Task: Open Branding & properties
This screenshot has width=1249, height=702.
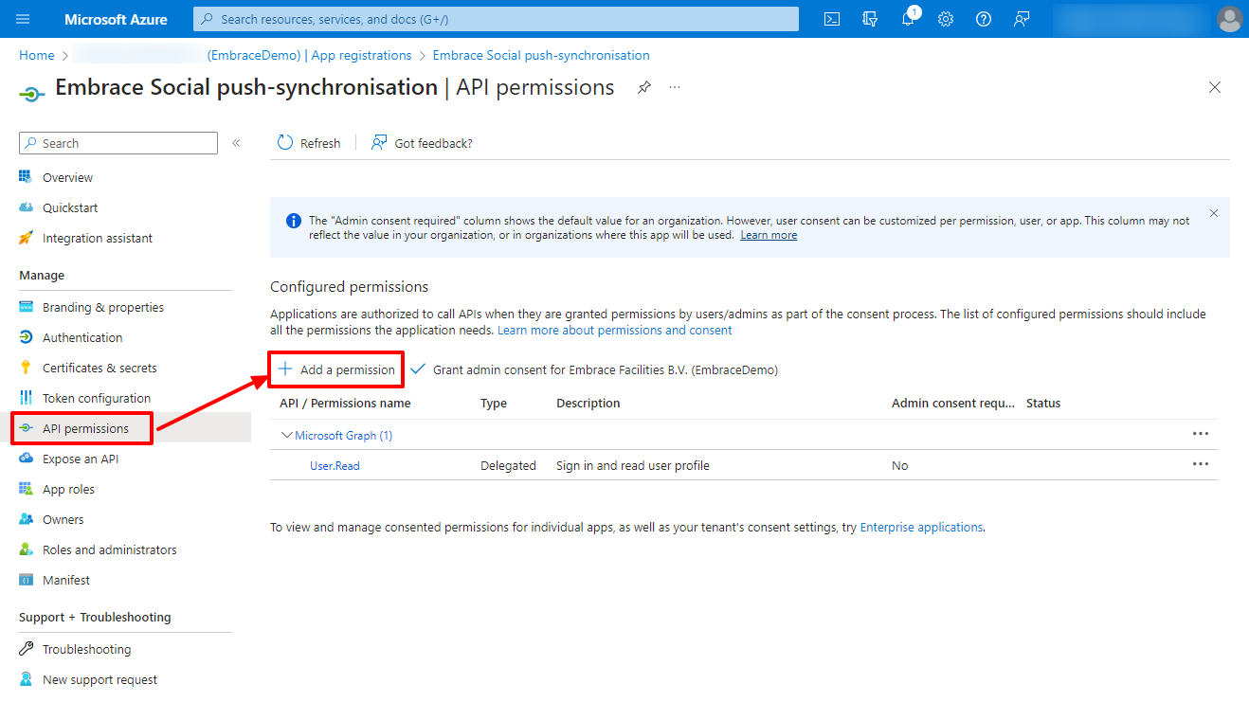Action: 103,307
